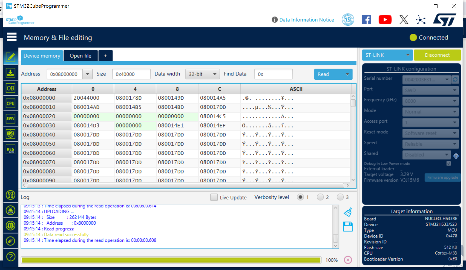Enable the Live Update checkbox
Screen dimensions: 466x270
tap(214, 197)
